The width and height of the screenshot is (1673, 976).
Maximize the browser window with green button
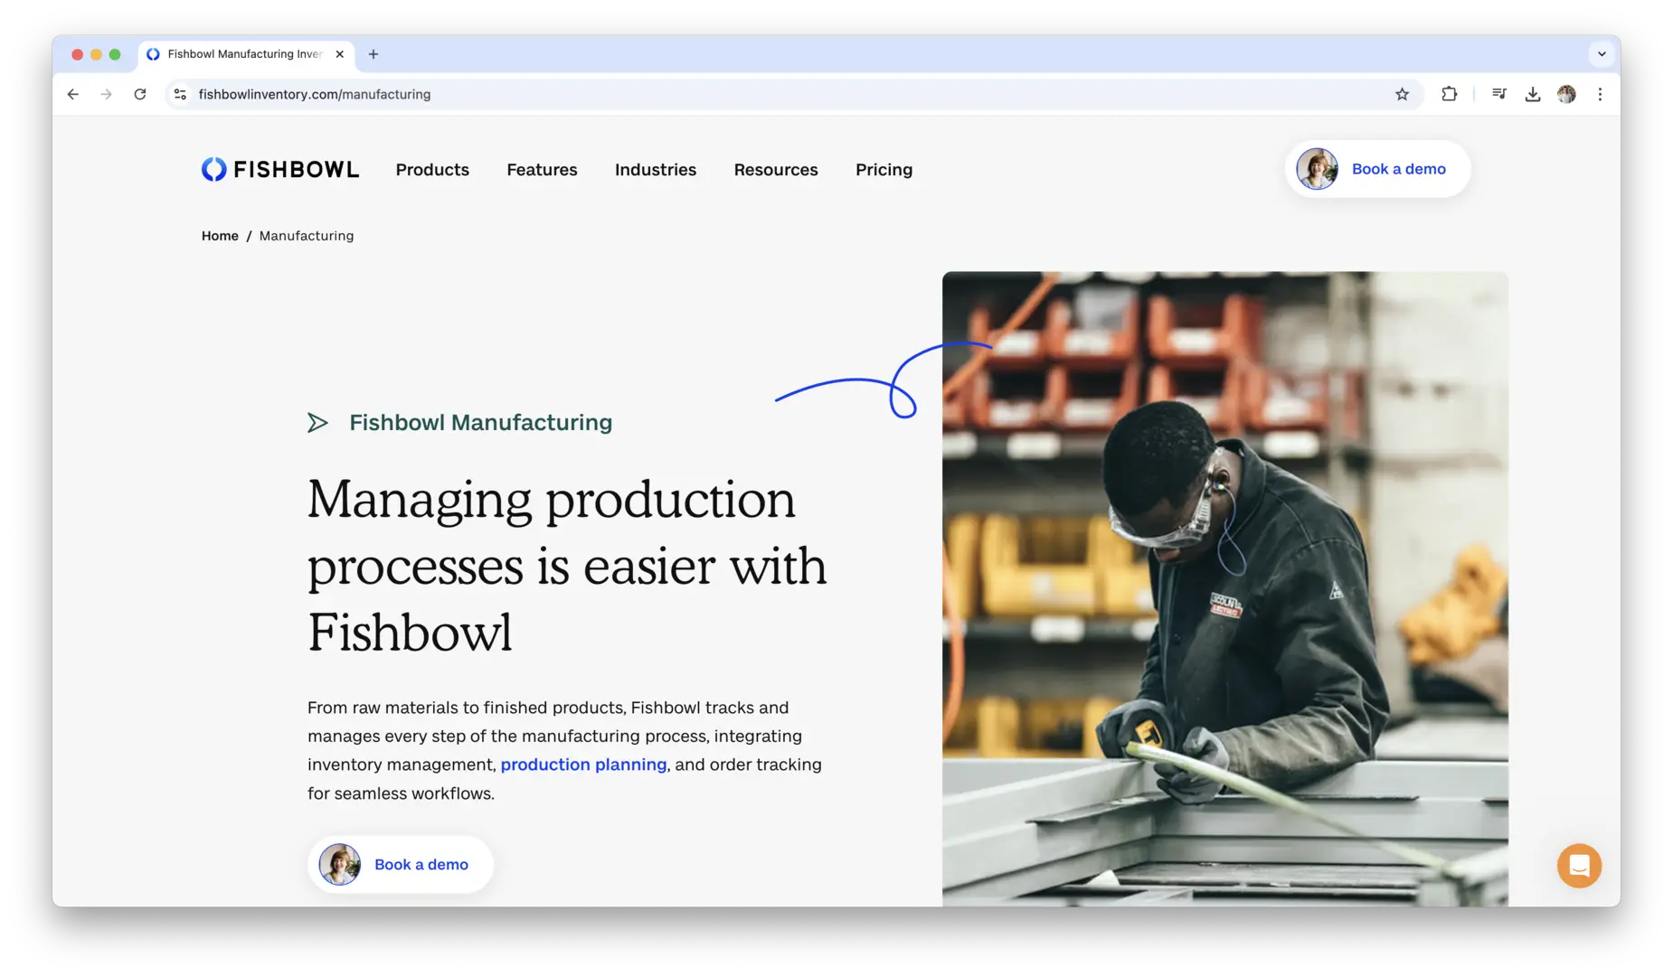pos(115,54)
